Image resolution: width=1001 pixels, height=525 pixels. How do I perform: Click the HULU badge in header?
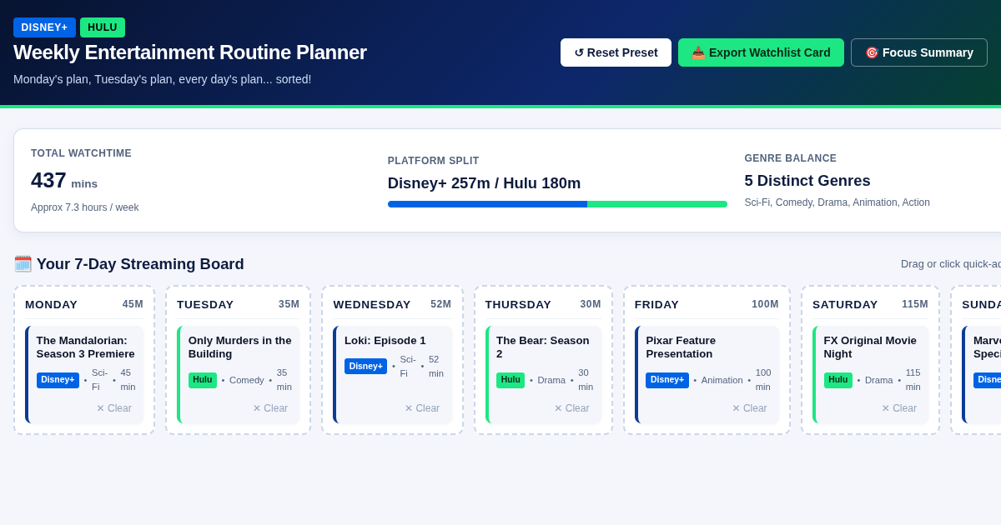[x=103, y=27]
